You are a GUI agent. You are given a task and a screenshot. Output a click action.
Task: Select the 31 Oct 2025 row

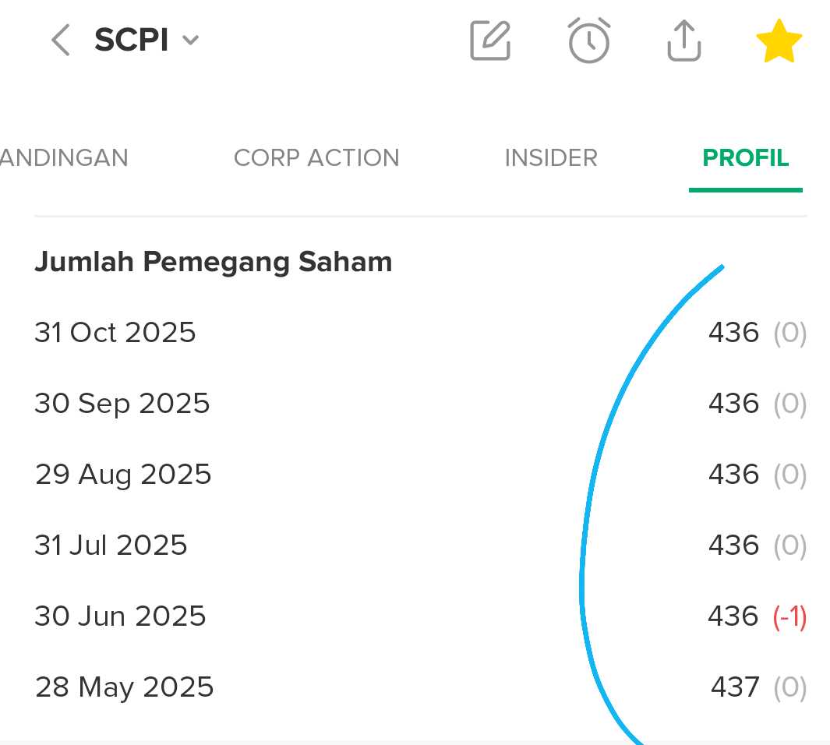coord(115,333)
